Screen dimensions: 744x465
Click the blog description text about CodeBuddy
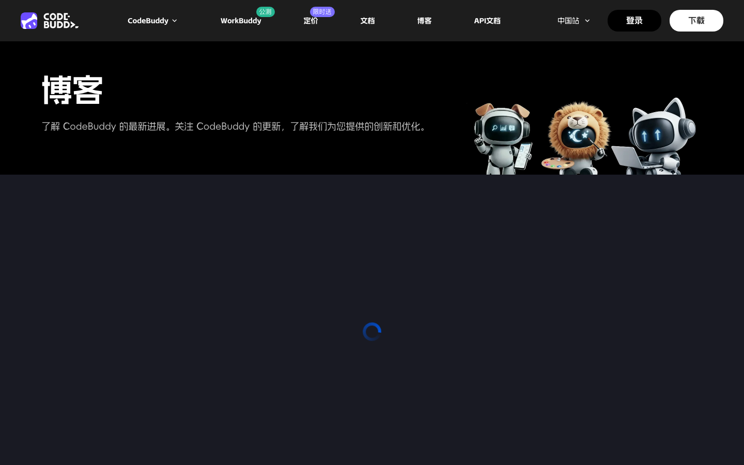click(x=234, y=127)
